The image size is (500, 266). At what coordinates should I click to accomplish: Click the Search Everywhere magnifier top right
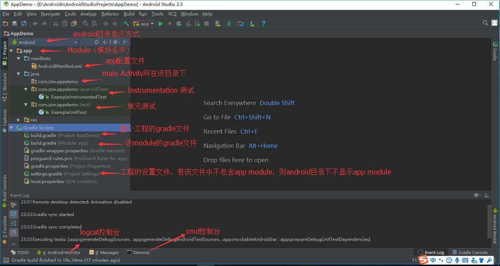click(485, 23)
